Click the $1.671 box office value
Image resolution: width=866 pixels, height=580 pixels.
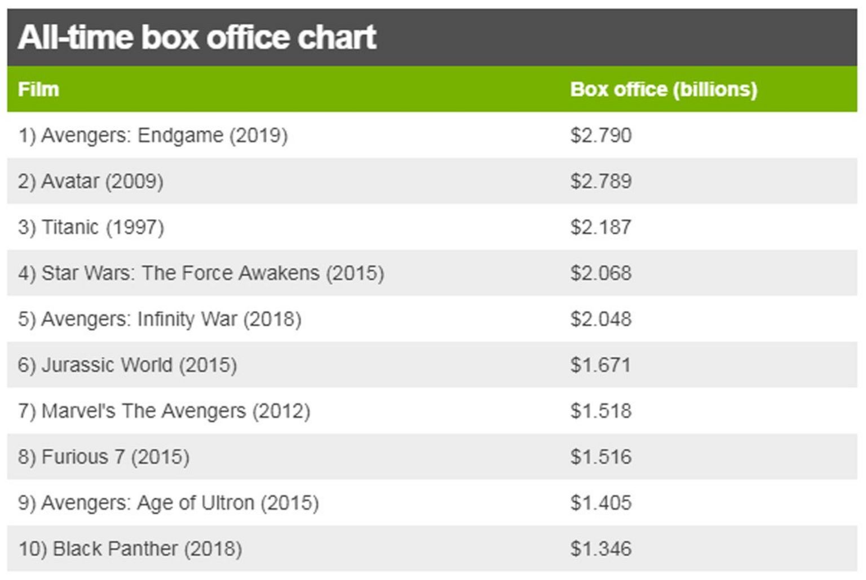600,365
